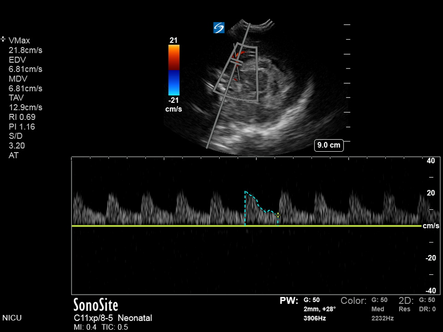Click the 2D mode label

point(406,301)
